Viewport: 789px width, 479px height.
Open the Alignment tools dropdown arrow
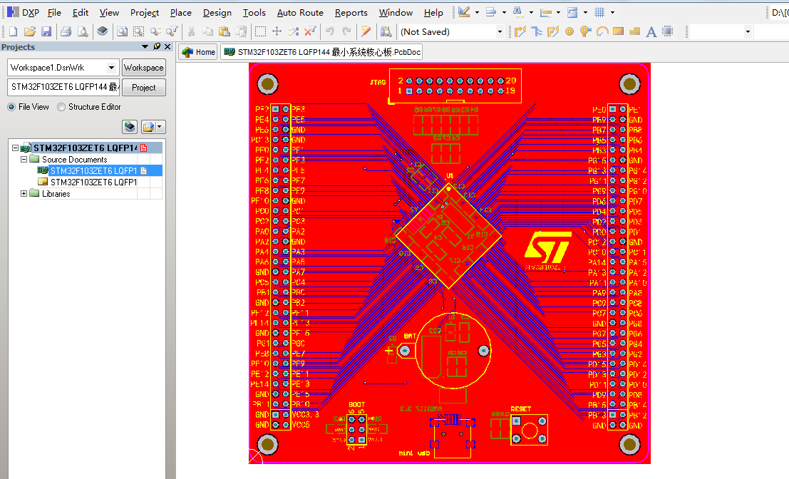[x=504, y=12]
